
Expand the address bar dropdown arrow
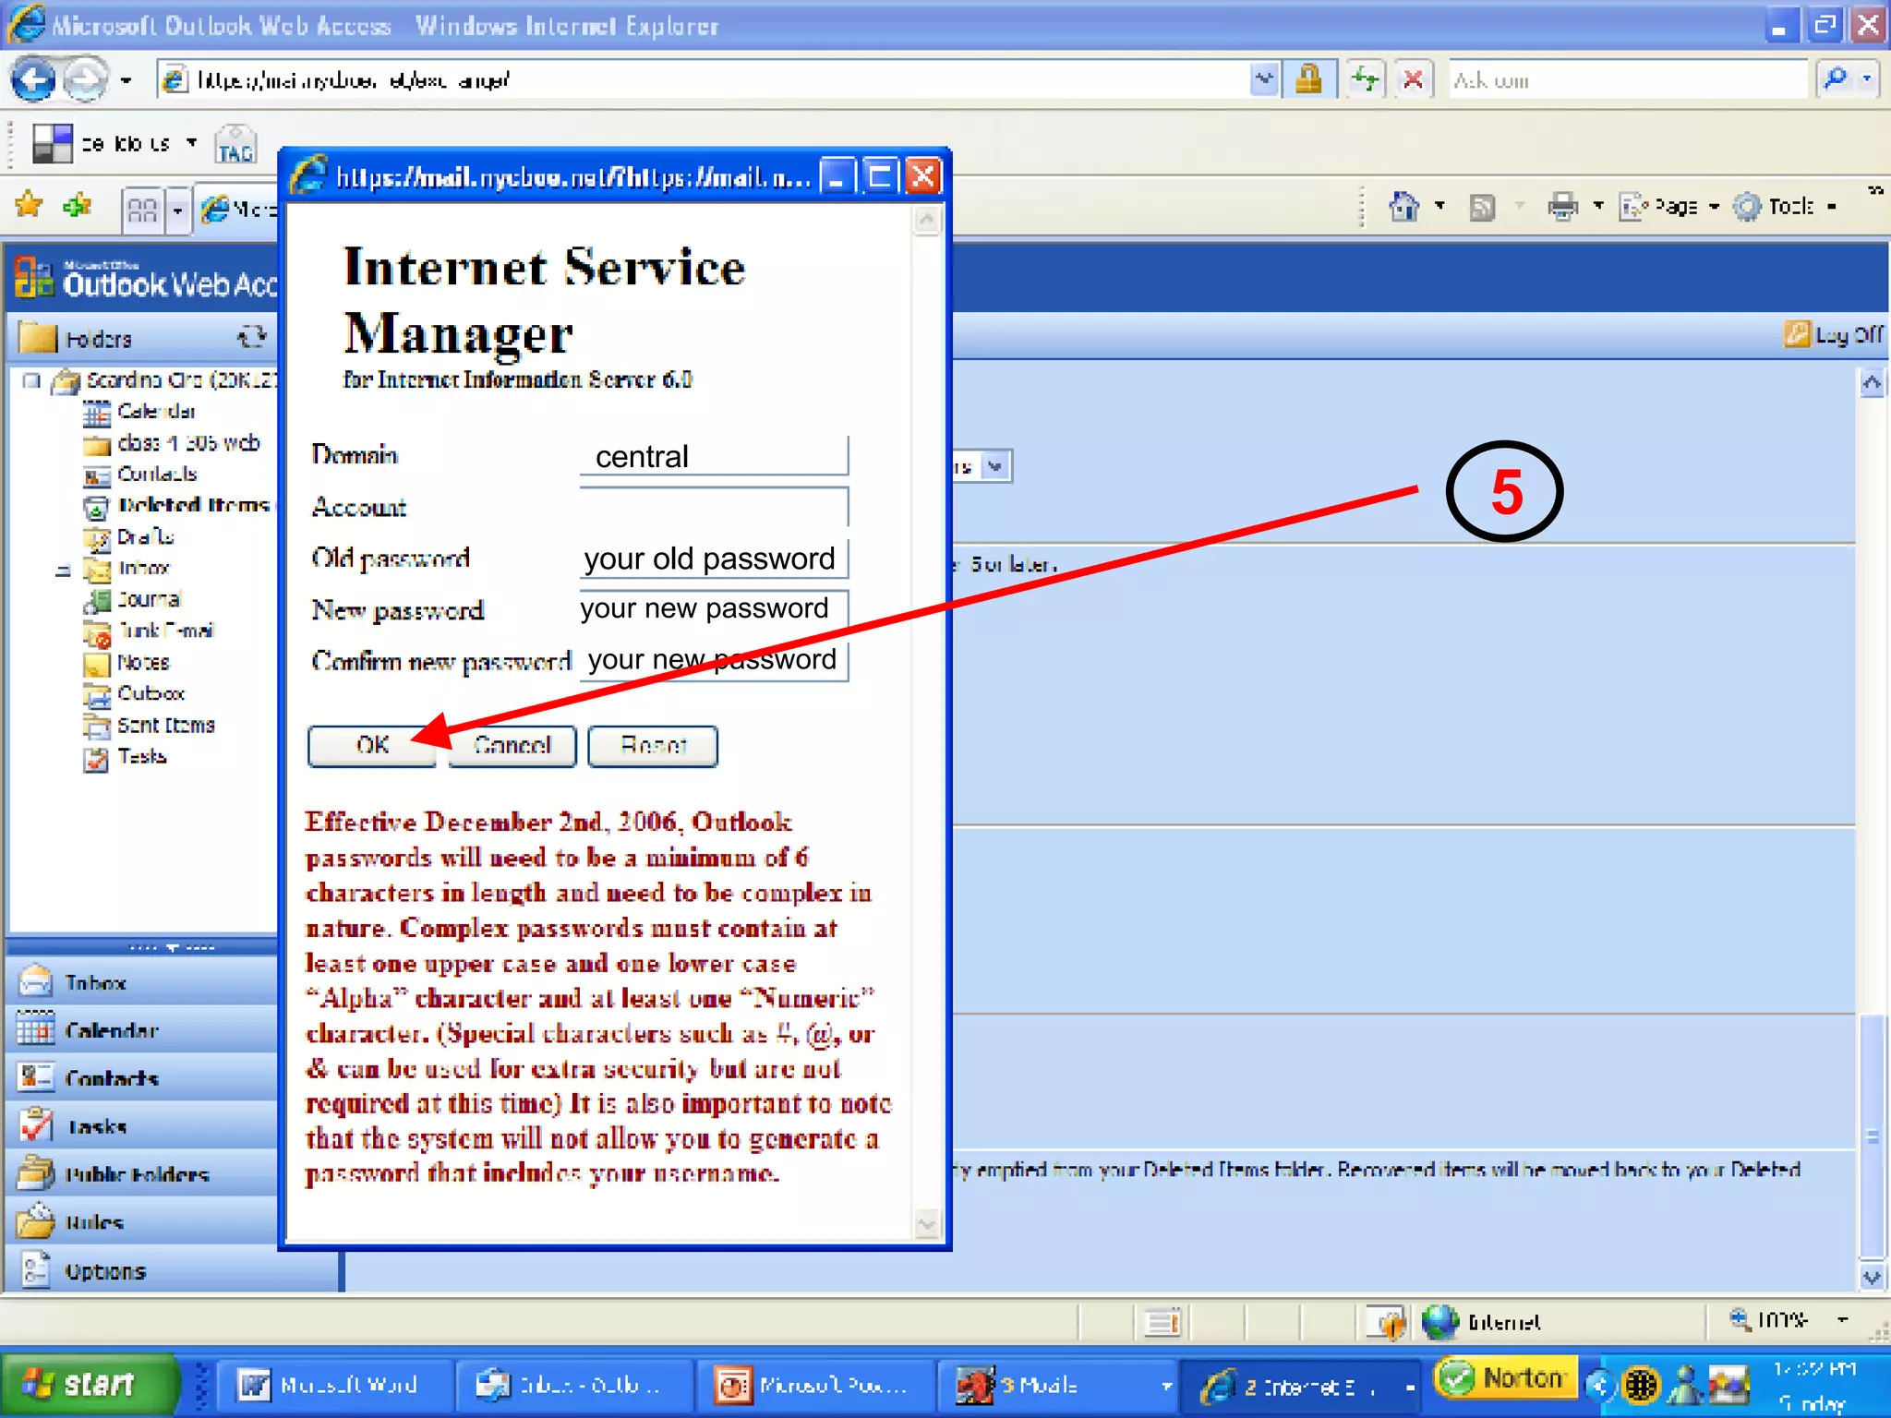(x=1264, y=80)
